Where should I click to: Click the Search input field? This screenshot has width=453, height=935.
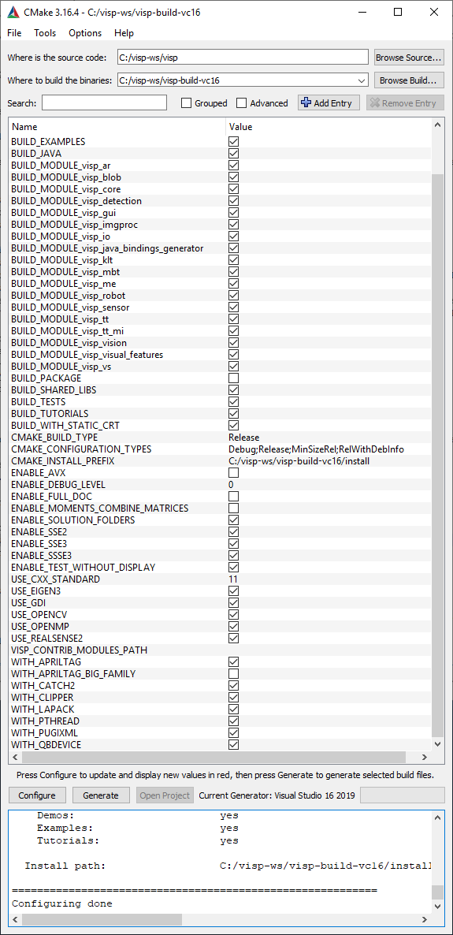click(x=104, y=103)
